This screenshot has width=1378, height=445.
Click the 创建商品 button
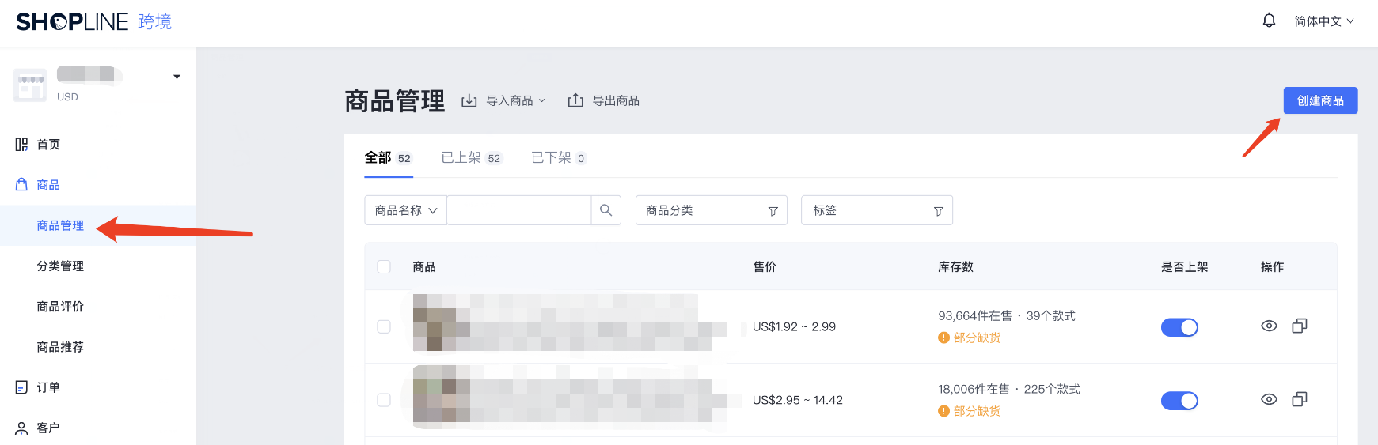point(1320,100)
